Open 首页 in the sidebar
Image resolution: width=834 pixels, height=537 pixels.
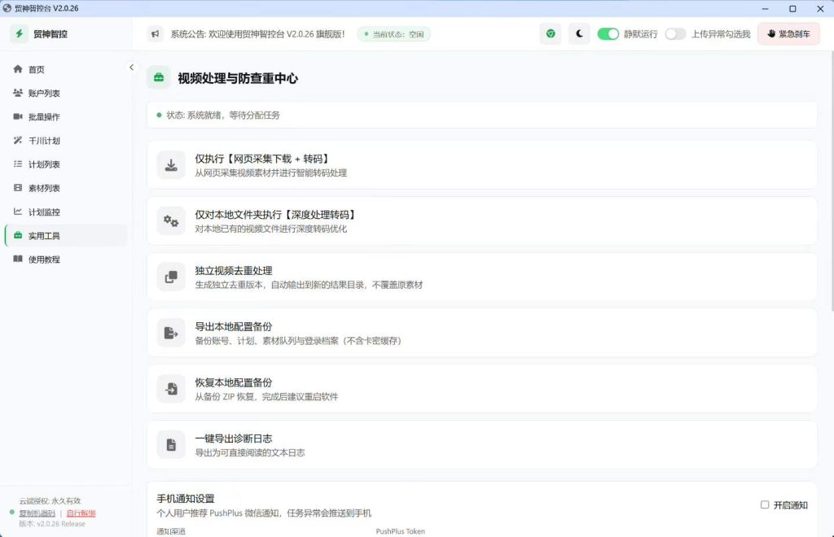click(66, 69)
